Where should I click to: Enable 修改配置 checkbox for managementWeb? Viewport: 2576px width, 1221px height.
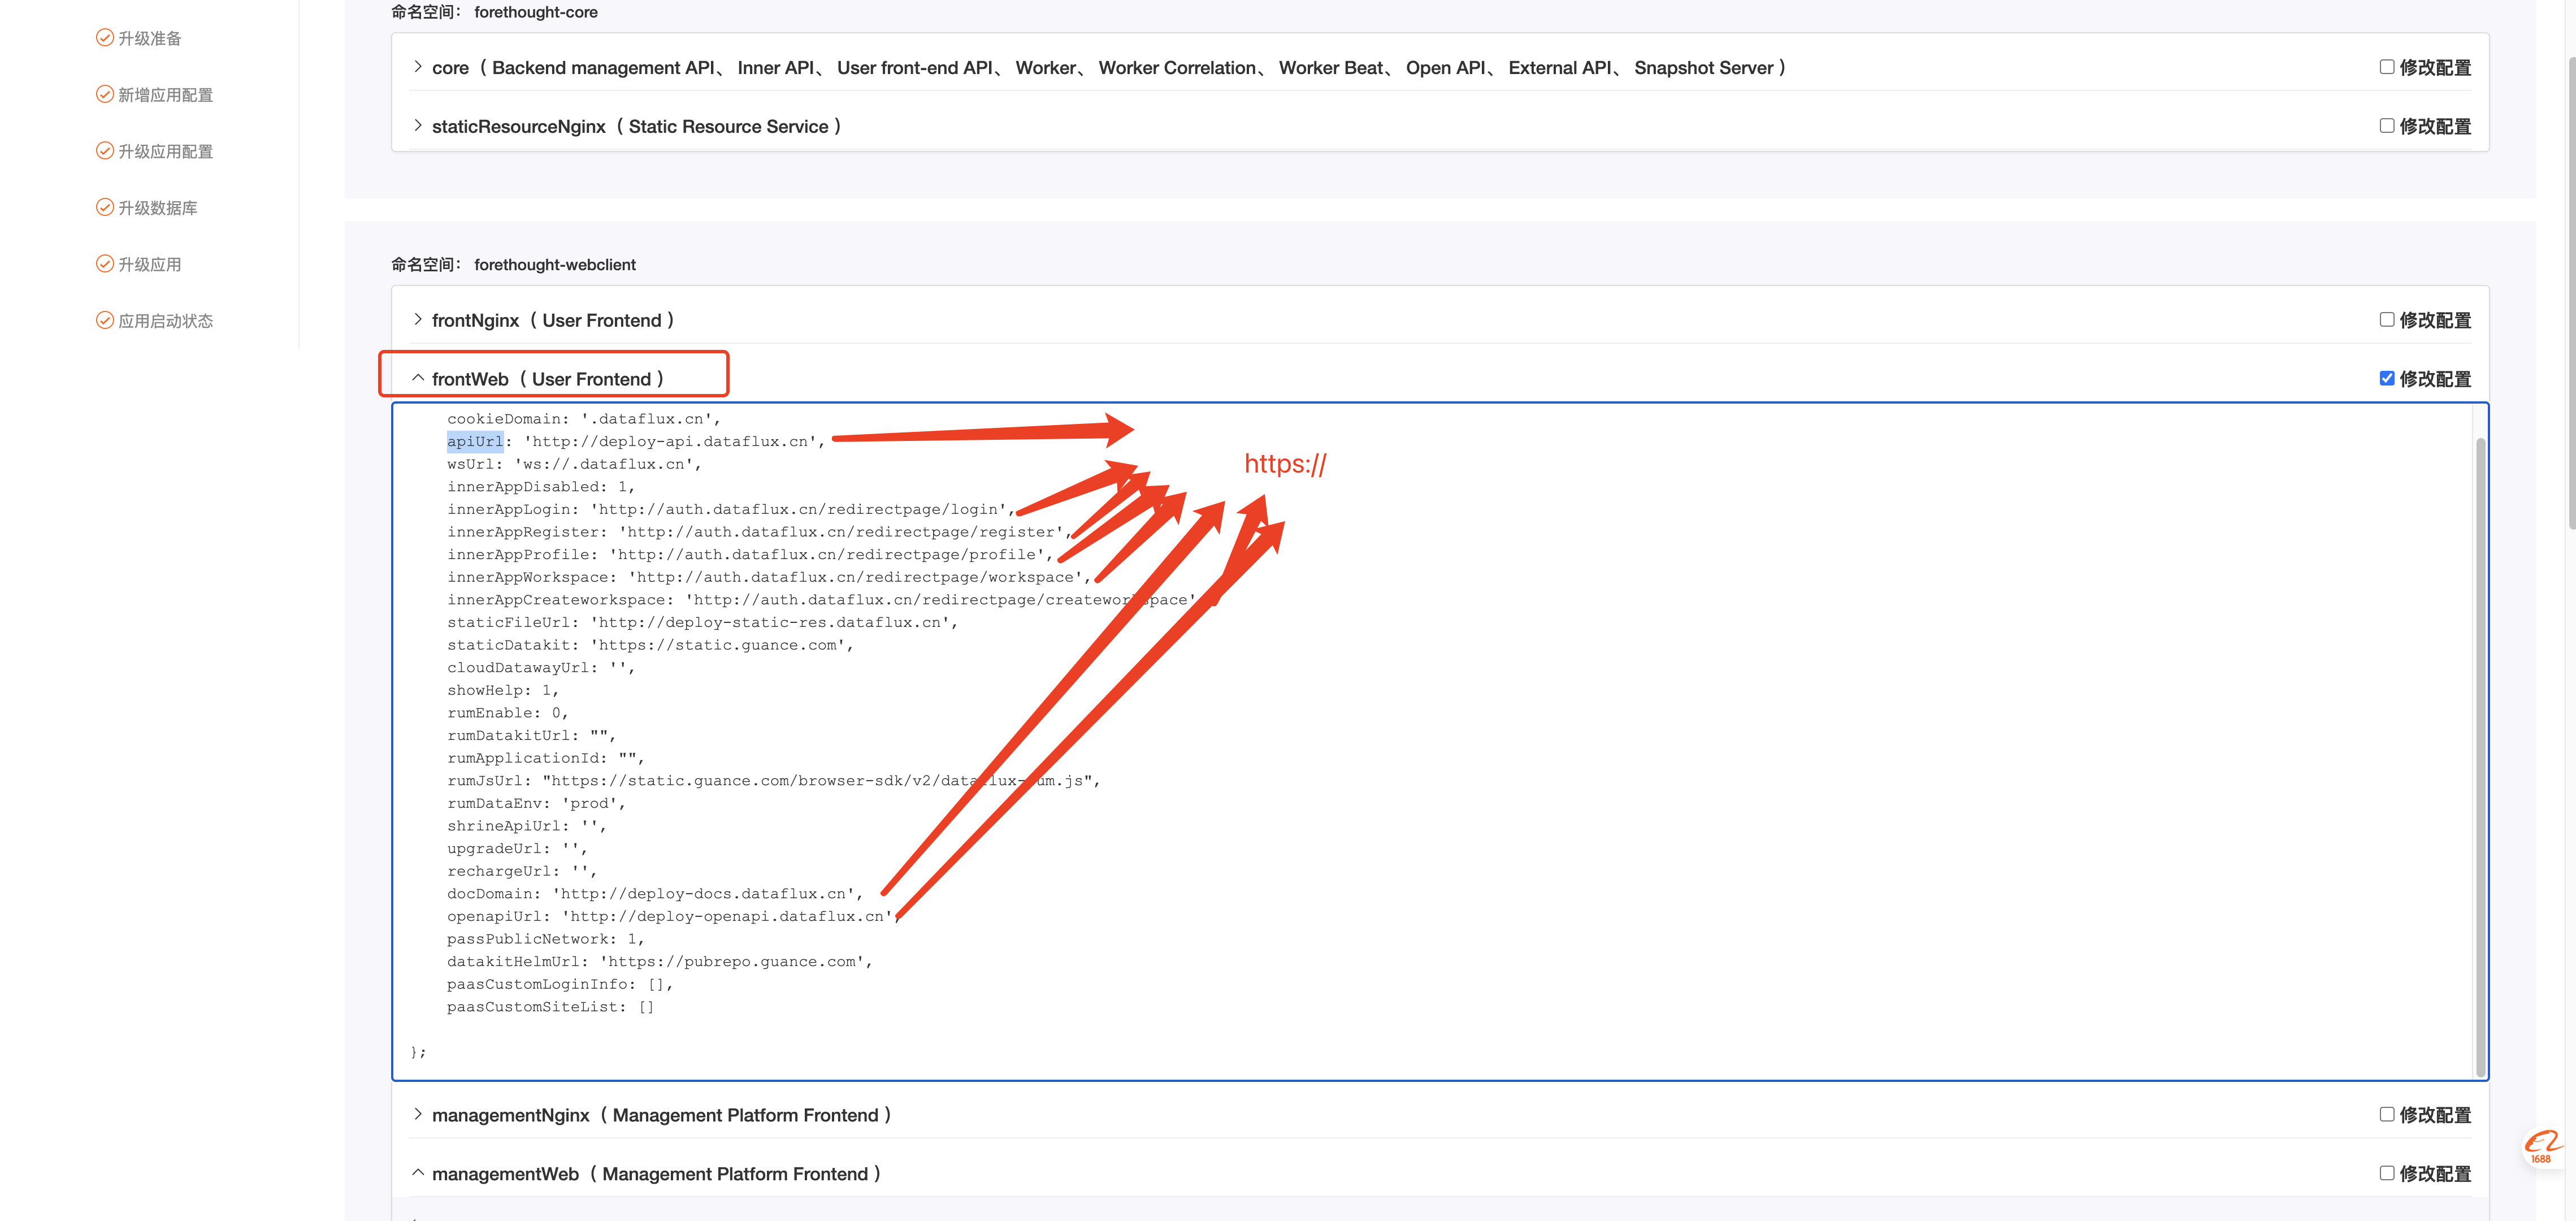point(2386,1173)
